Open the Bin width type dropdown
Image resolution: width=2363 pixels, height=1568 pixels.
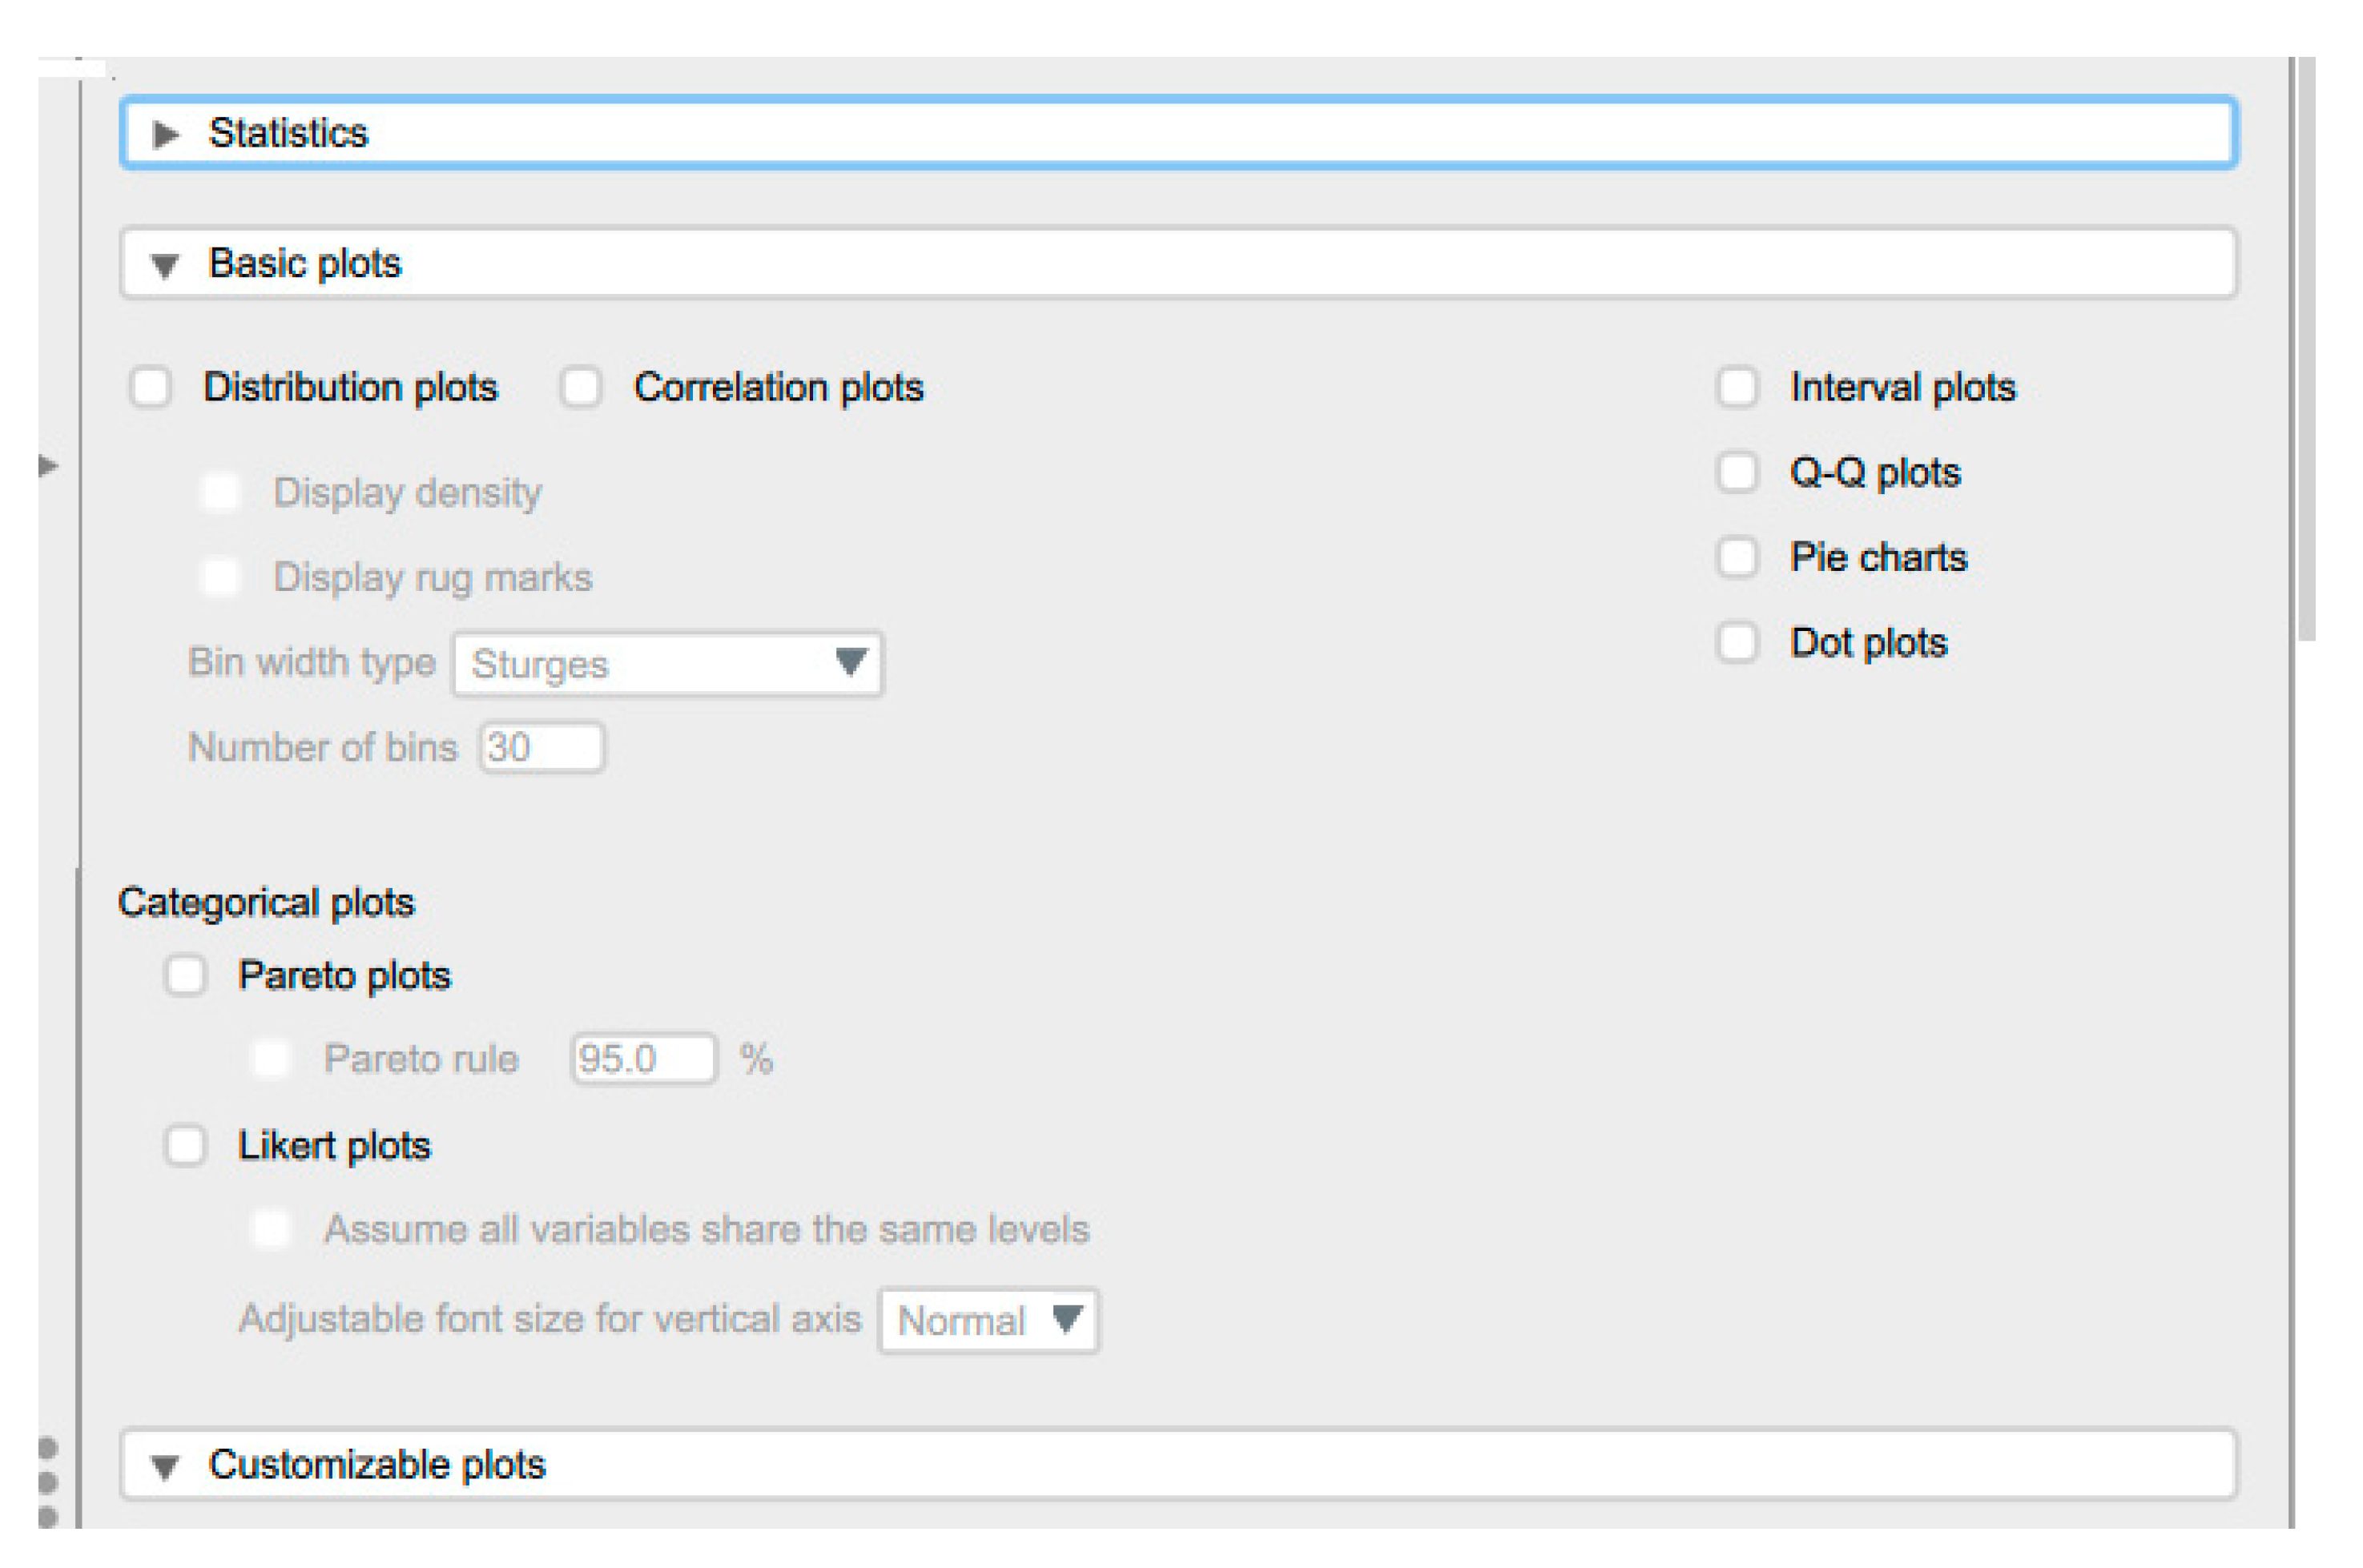click(667, 663)
